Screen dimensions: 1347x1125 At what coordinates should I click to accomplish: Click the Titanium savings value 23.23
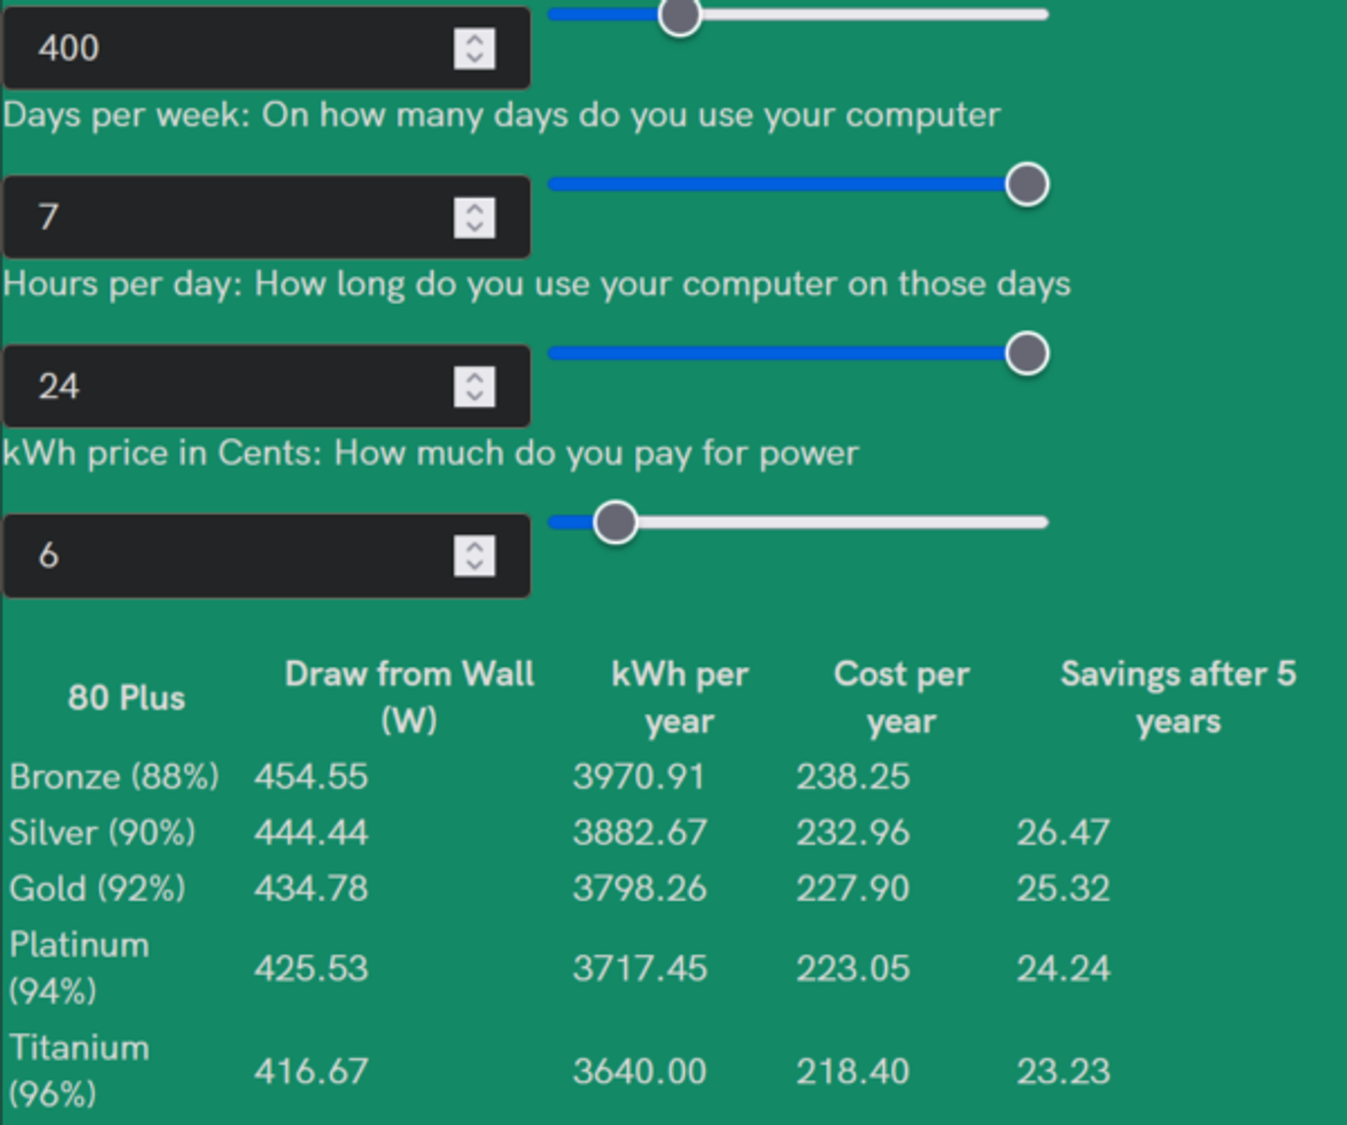tap(1064, 1072)
